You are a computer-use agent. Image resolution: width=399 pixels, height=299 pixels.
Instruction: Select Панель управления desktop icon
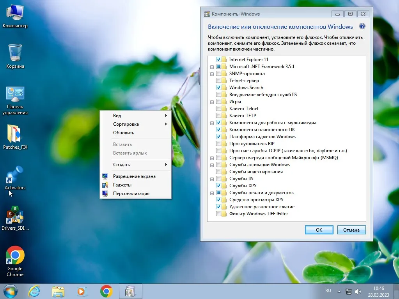point(15,100)
